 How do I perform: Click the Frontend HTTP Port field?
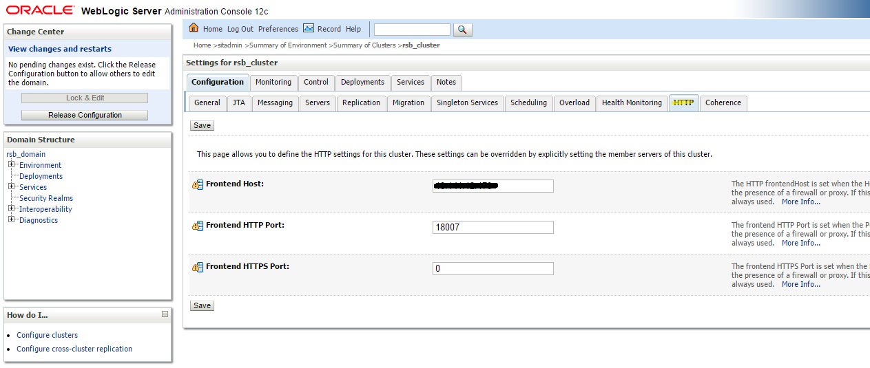[493, 227]
